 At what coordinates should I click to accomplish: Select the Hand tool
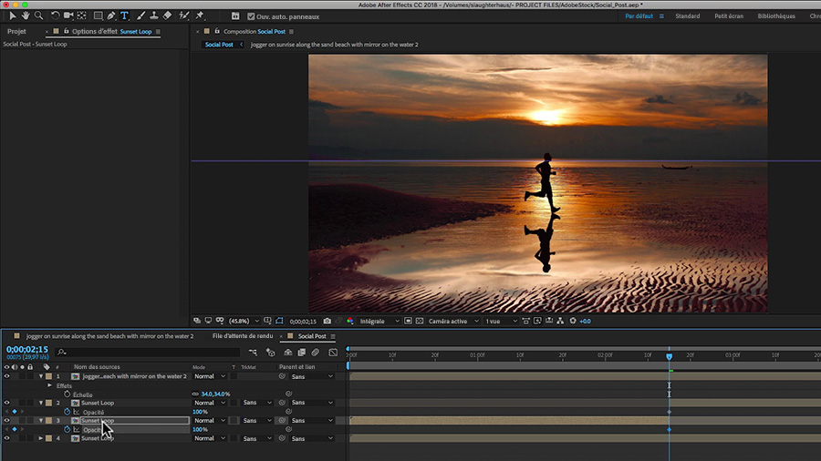26,15
